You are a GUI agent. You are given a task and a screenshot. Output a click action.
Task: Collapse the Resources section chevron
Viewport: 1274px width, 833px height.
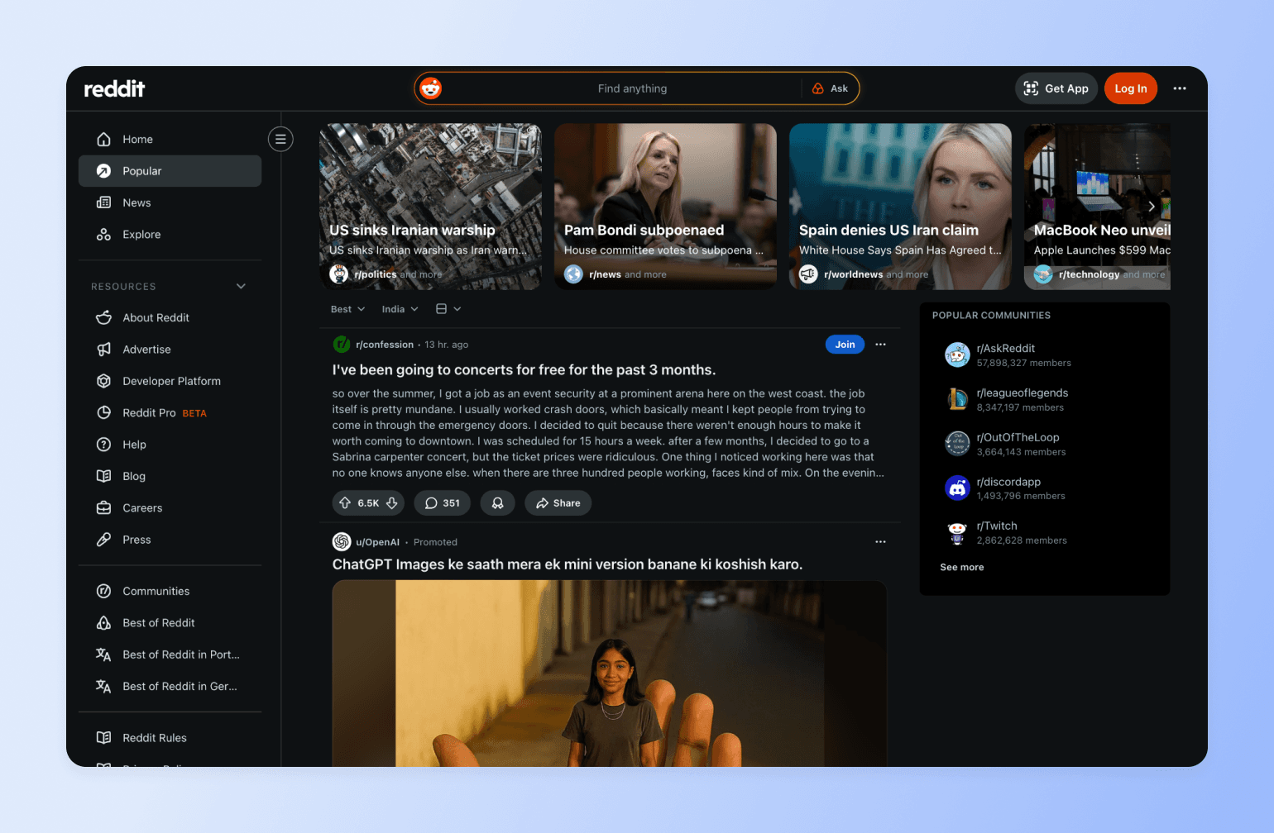[241, 286]
